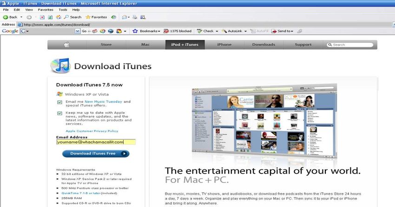
Task: Open the File menu
Action: [6, 10]
